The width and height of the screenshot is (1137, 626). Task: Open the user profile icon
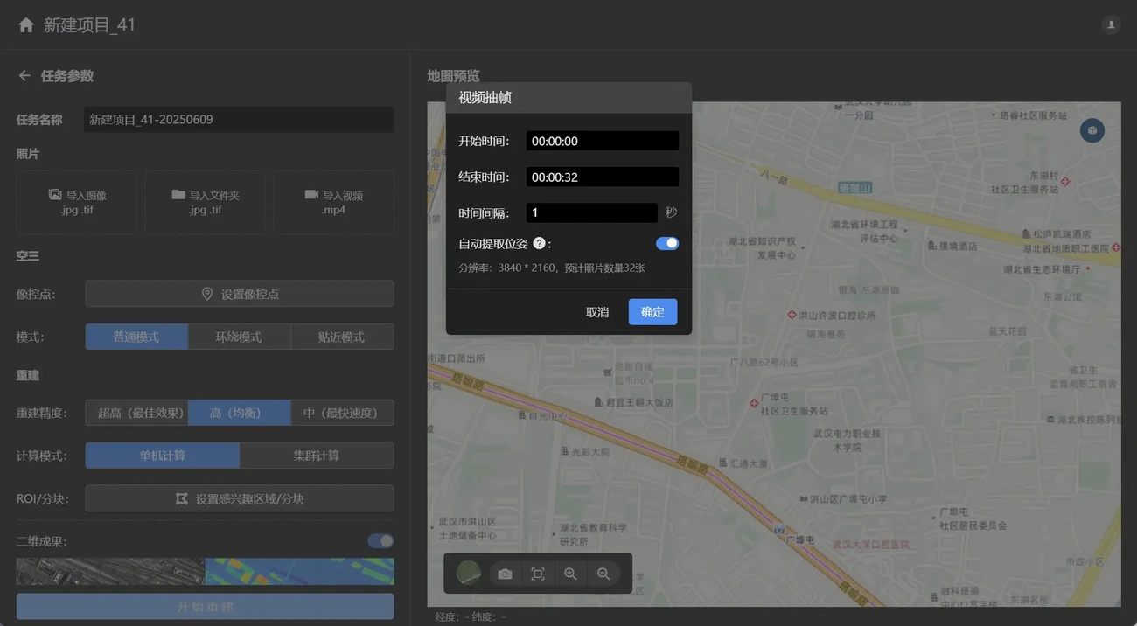click(1111, 24)
